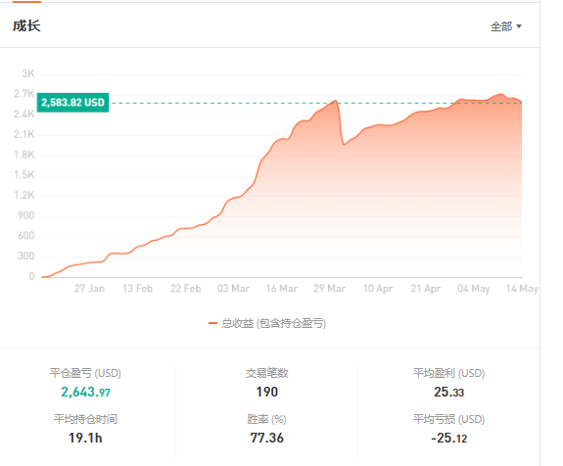Click the dropdown arrow next to 全部
The width and height of the screenshot is (563, 466).
[x=519, y=26]
